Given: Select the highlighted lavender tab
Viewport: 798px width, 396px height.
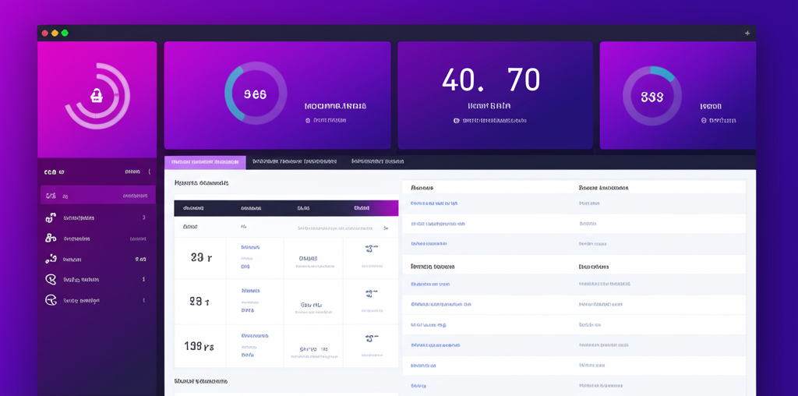Looking at the screenshot, I should [x=205, y=162].
